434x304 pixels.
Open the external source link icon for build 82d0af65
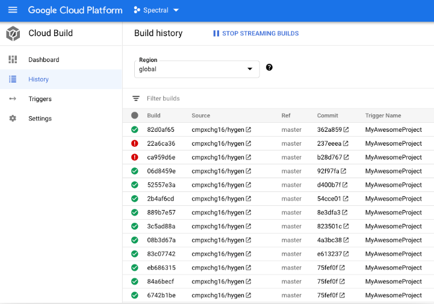[249, 129]
